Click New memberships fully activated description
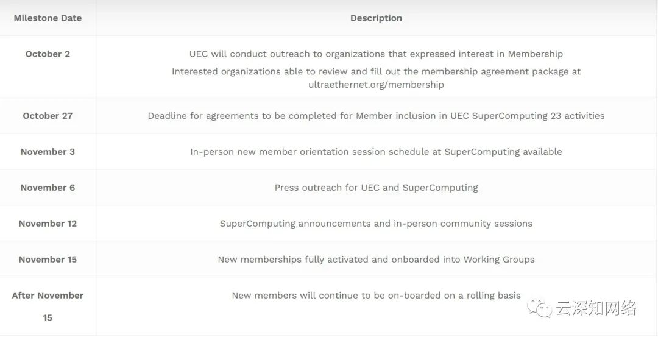 point(376,260)
